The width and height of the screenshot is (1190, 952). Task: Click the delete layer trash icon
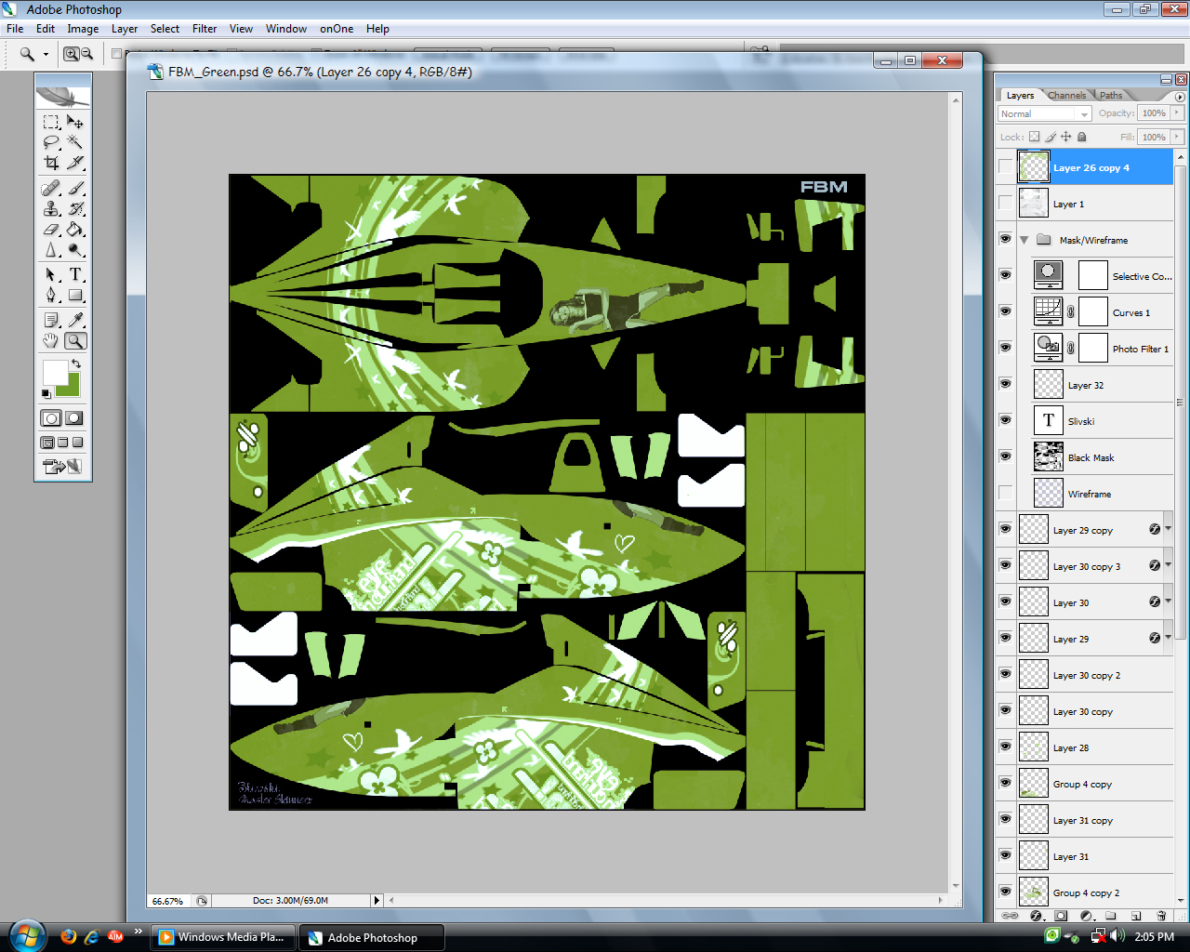[1161, 916]
